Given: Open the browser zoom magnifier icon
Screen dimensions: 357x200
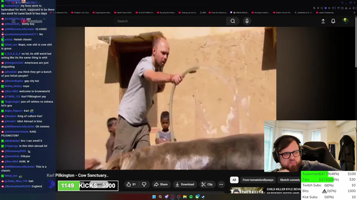Looking at the screenshot, I should (314, 8).
